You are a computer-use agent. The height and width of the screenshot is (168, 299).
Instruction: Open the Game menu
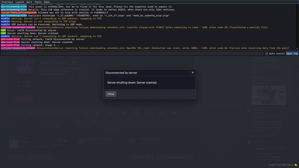pos(47,2)
